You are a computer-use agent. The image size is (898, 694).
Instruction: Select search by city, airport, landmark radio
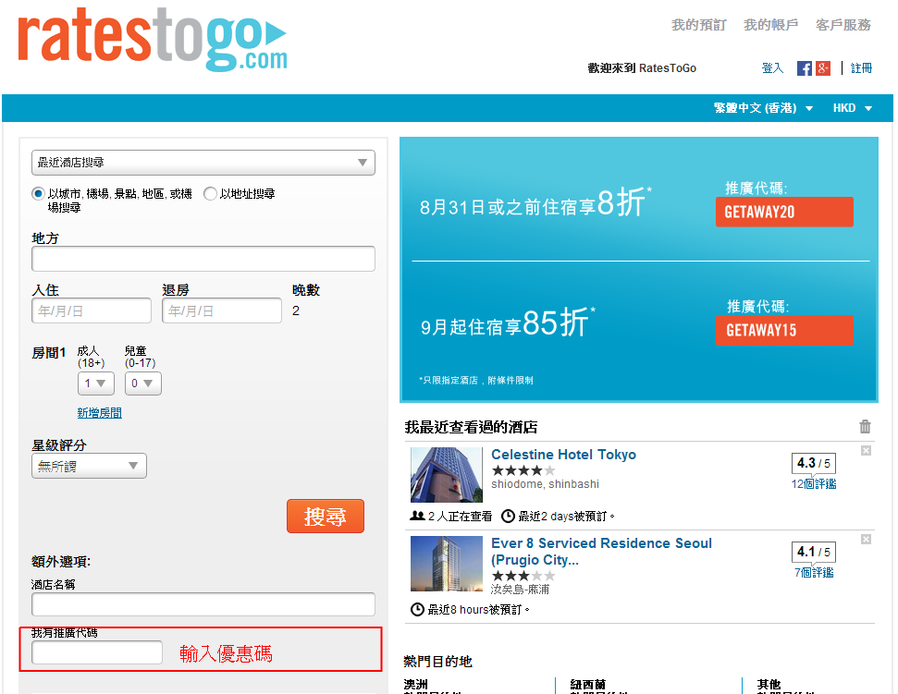tap(38, 194)
